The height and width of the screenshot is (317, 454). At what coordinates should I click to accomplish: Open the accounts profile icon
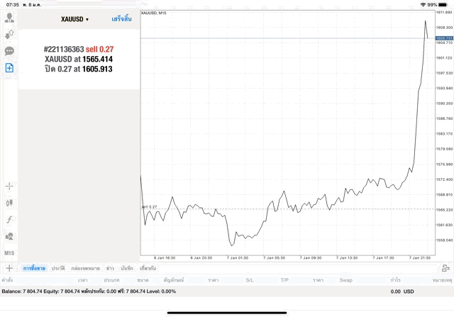pyautogui.click(x=9, y=18)
